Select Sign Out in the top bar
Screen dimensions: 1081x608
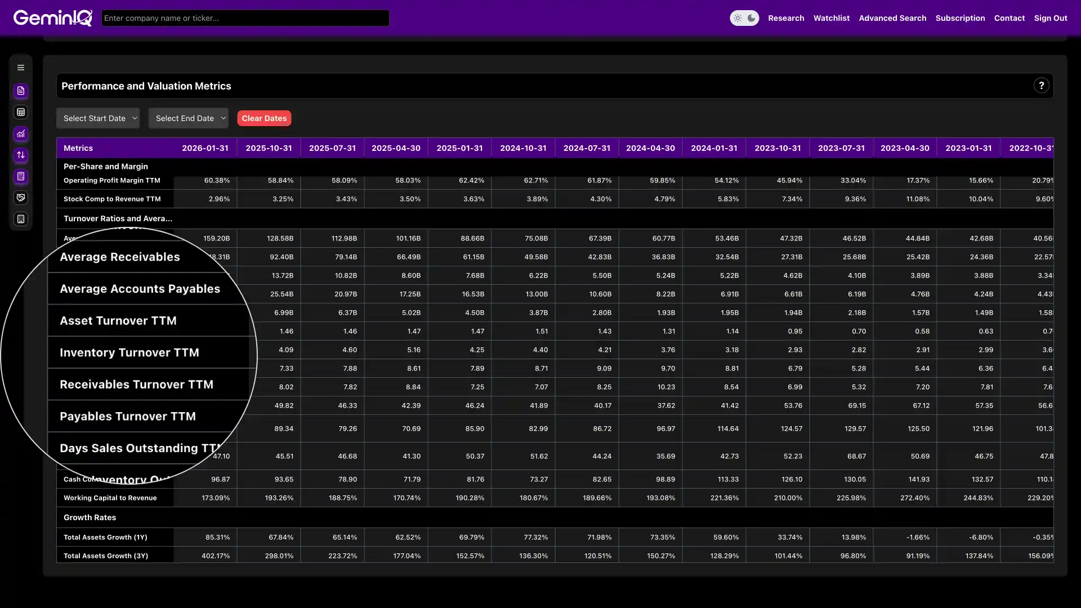click(1051, 17)
